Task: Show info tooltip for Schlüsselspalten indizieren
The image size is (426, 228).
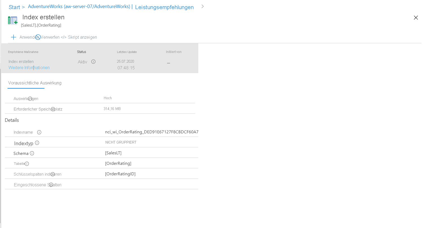Action: (53, 174)
